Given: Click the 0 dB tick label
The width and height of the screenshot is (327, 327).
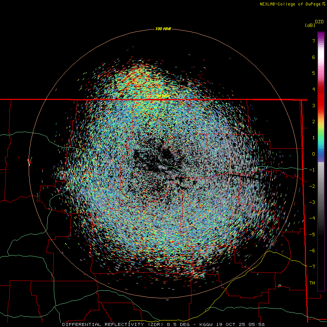Looking at the screenshot, I should click(314, 154).
